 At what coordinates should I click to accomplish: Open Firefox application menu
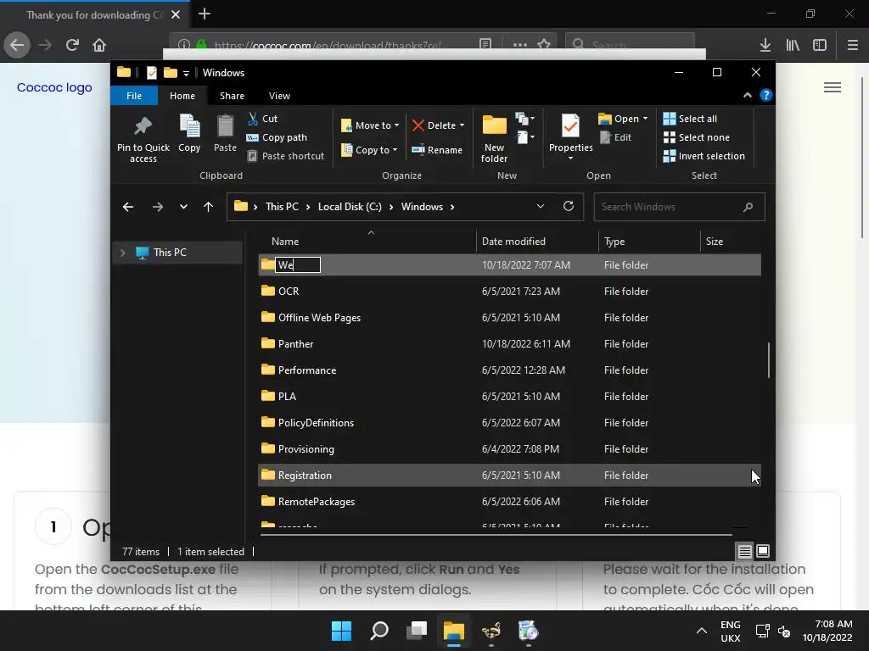tap(853, 45)
